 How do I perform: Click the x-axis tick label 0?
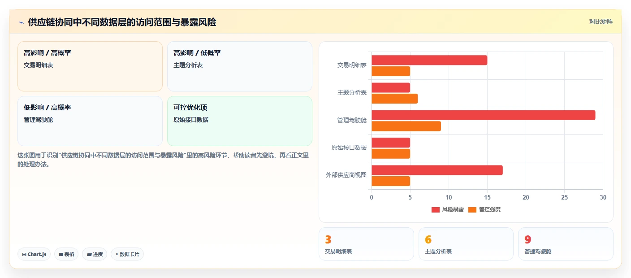point(372,198)
